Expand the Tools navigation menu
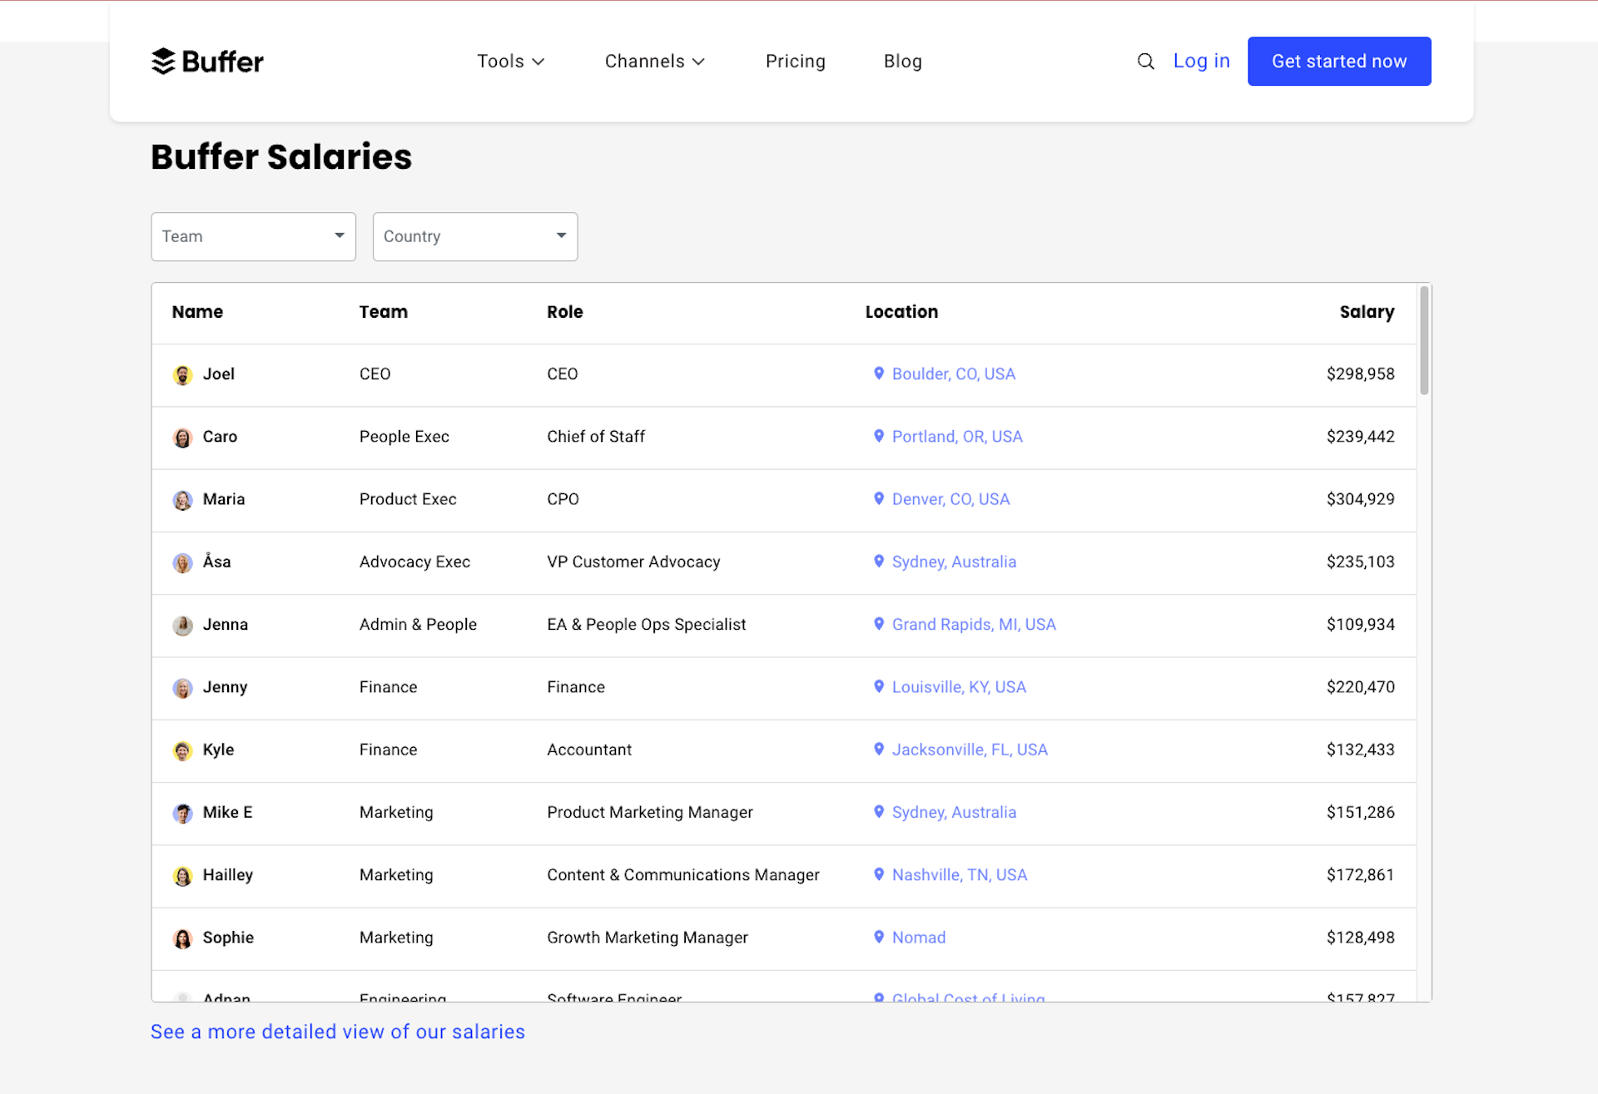The width and height of the screenshot is (1598, 1094). click(510, 62)
